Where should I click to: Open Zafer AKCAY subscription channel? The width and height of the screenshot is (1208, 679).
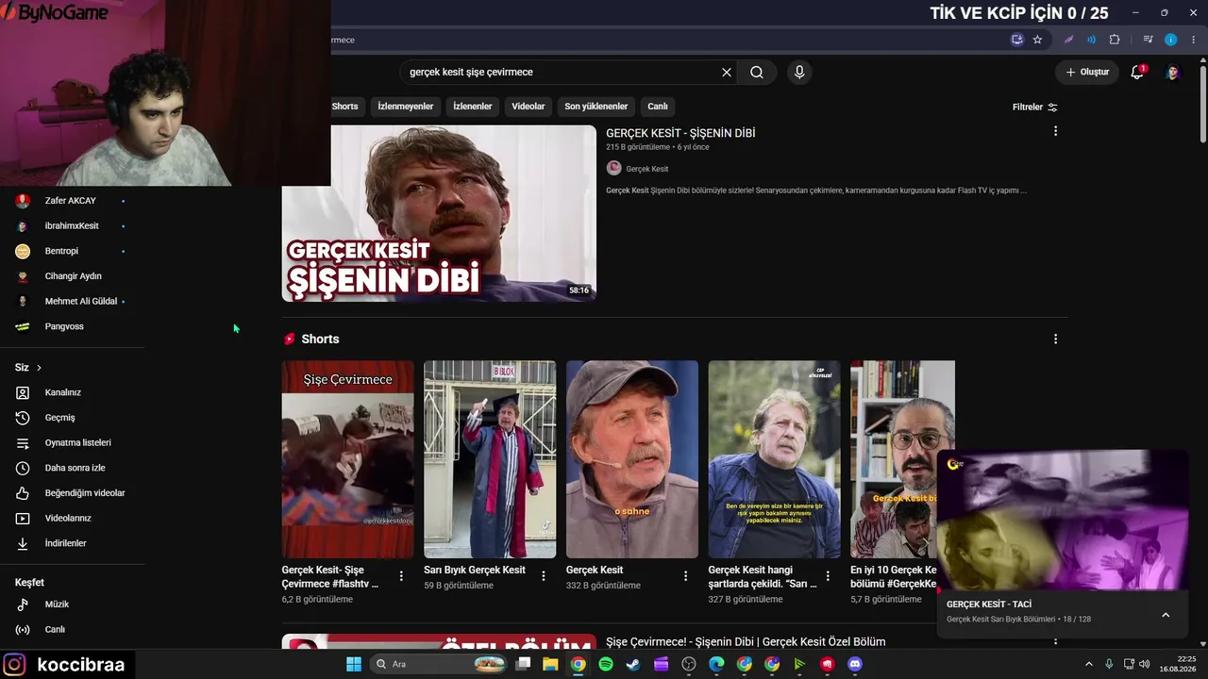point(73,201)
